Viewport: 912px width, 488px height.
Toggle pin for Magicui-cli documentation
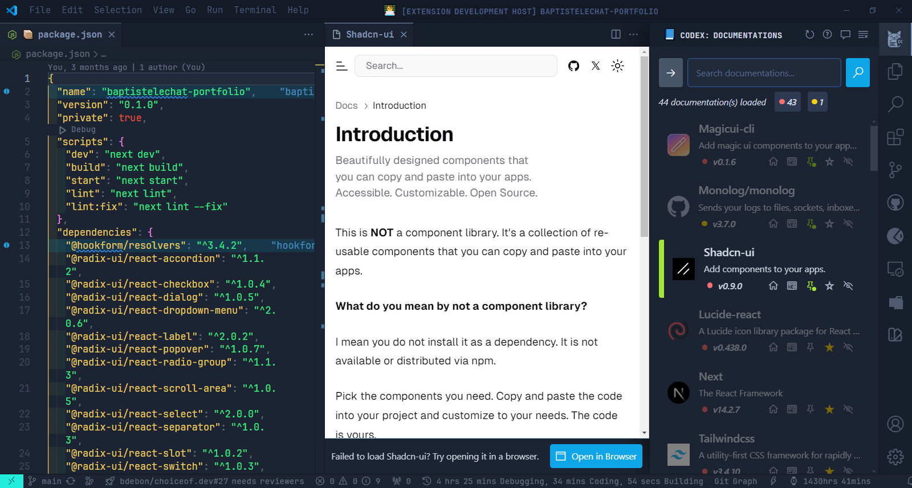811,162
